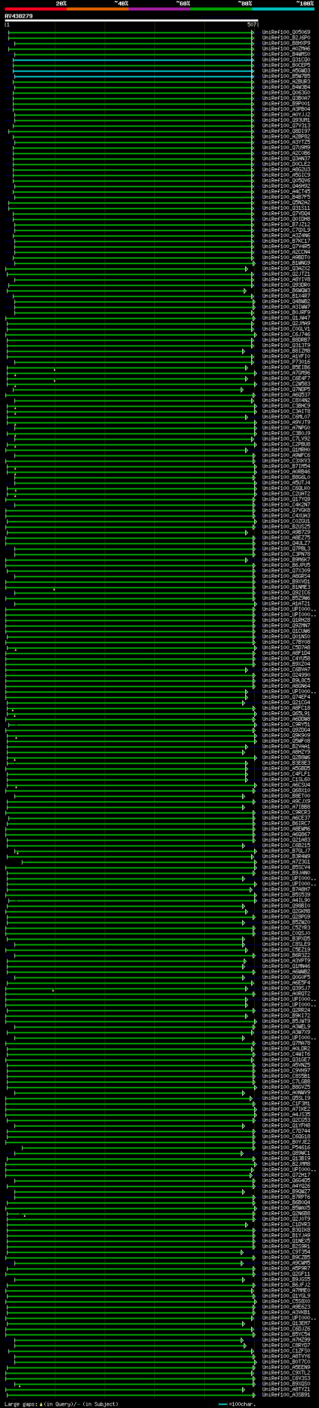Select the query name AV438279
The image size is (319, 1408).
tap(18, 16)
